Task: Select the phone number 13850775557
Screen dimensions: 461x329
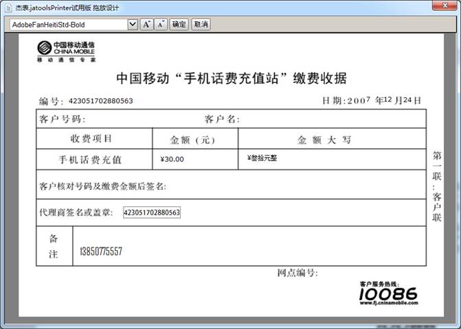Action: click(x=101, y=252)
